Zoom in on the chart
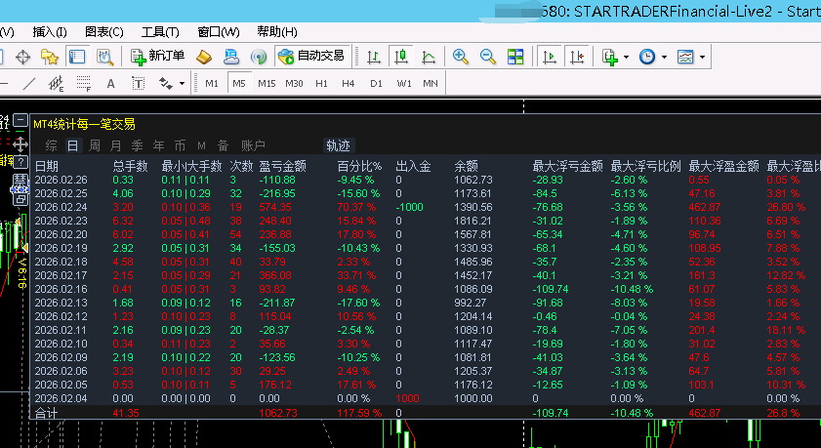The width and height of the screenshot is (821, 448). (x=461, y=57)
